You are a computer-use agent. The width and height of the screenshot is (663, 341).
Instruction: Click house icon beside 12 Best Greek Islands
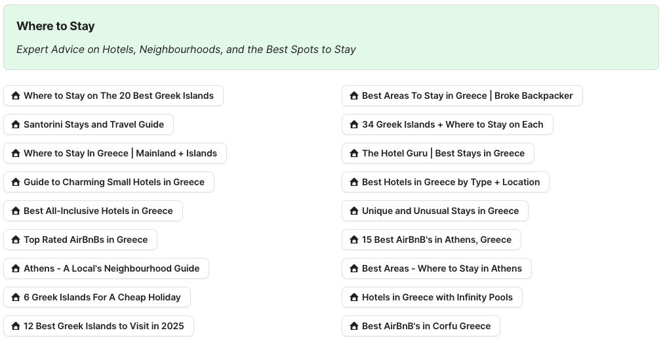coord(16,326)
